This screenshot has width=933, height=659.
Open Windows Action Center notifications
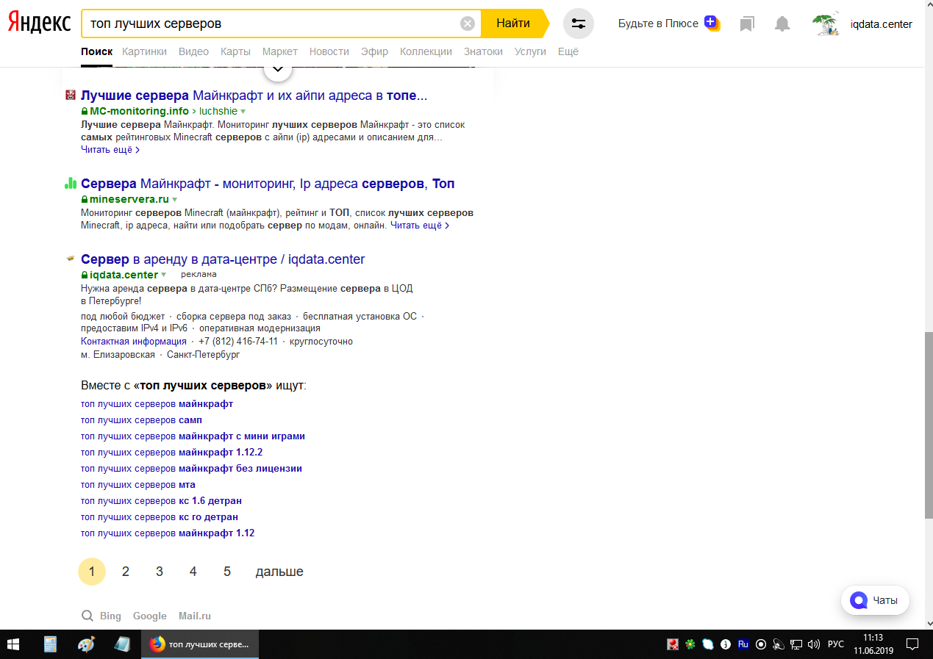click(x=912, y=644)
